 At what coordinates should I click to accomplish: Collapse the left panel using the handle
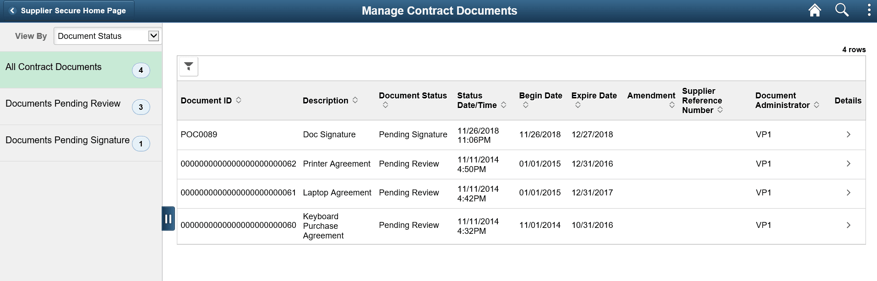pyautogui.click(x=169, y=219)
